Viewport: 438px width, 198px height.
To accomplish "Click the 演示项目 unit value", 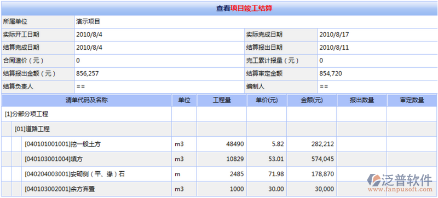I will click(x=88, y=21).
